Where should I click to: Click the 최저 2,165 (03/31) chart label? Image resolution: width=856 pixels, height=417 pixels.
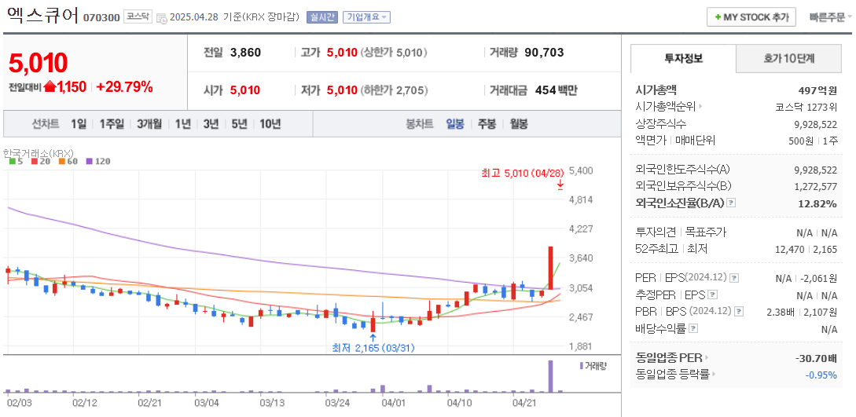[x=373, y=348]
